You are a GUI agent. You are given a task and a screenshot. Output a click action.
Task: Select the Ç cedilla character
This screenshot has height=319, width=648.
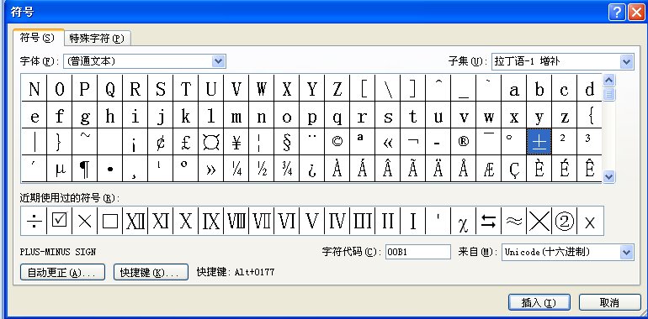(513, 169)
